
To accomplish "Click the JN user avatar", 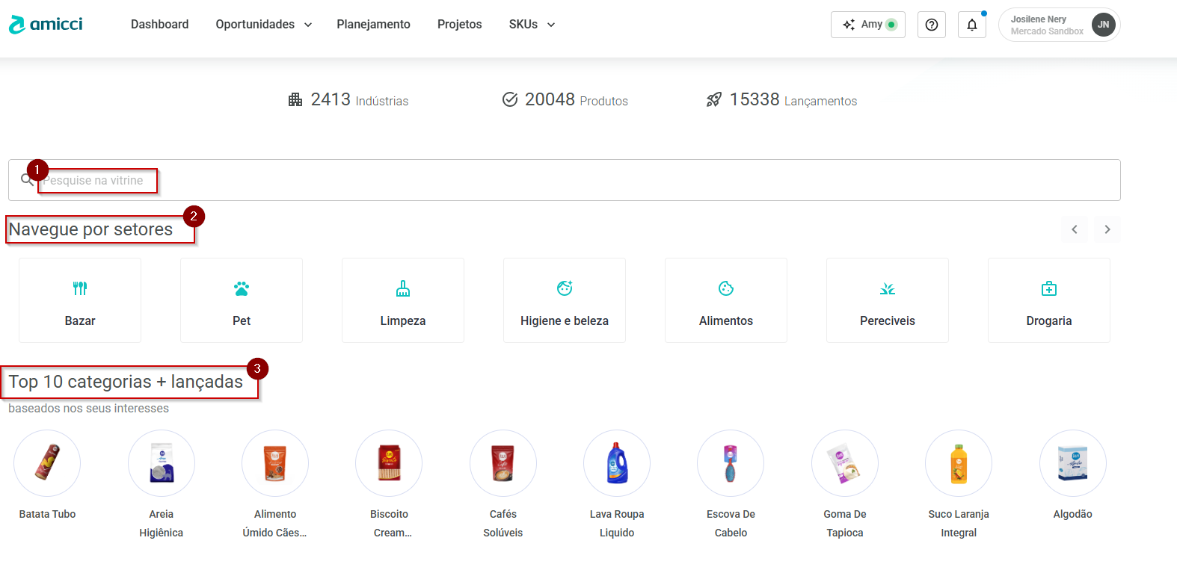I will [x=1103, y=25].
